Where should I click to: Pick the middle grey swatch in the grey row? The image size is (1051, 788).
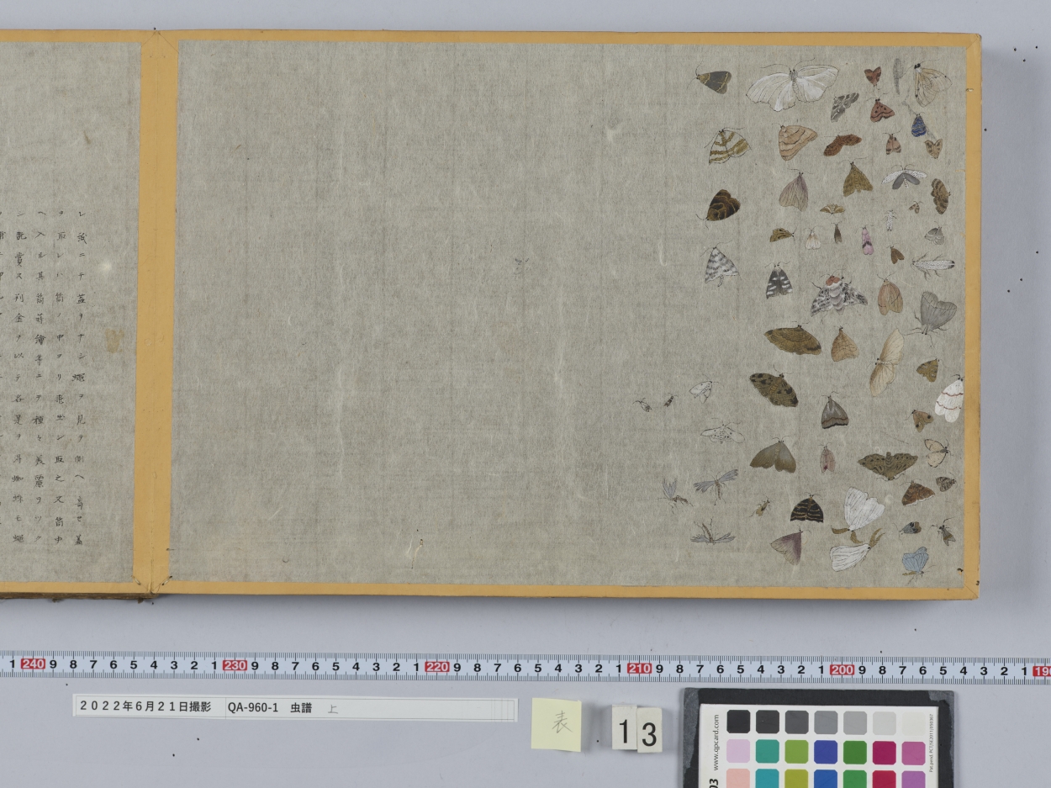coord(826,722)
